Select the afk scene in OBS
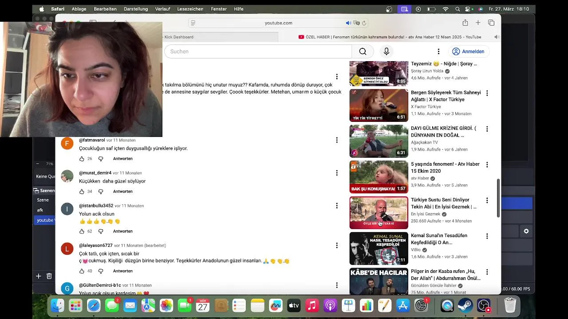The image size is (568, 319). [x=40, y=210]
